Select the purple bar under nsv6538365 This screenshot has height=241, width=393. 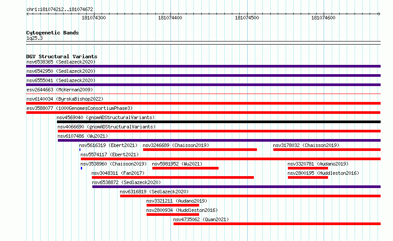(x=203, y=66)
